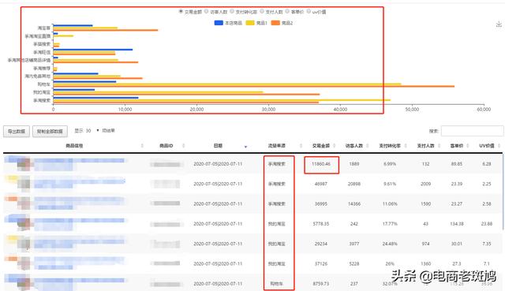Toggle the orange 竞品2 legend swatch
Image resolution: width=505 pixels, height=291 pixels.
tap(275, 23)
